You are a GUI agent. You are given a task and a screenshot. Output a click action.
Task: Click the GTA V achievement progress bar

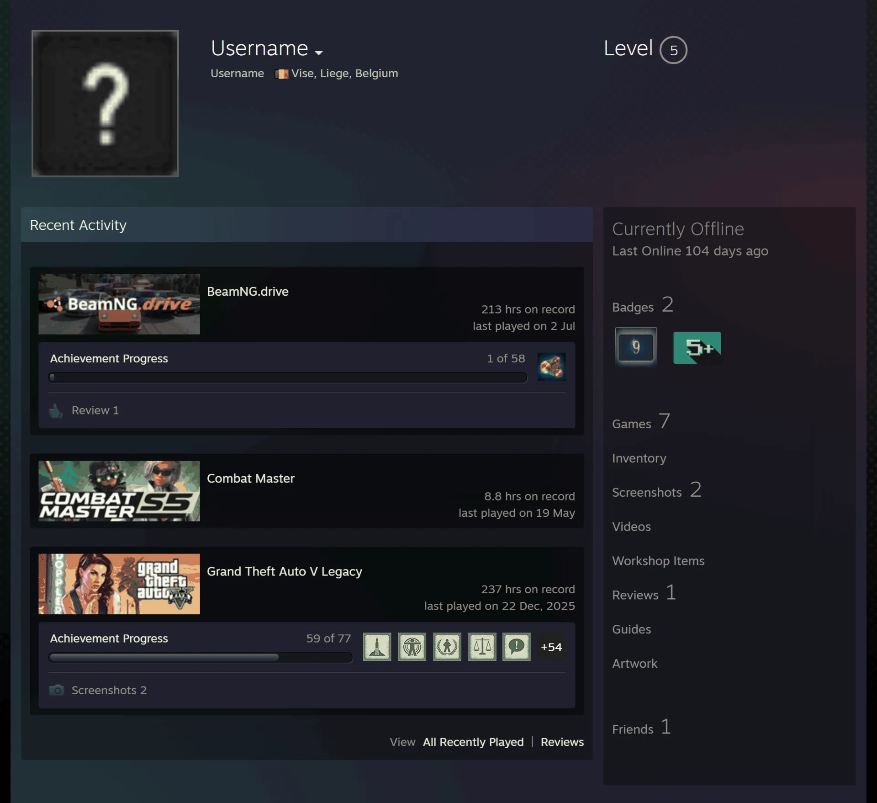[x=201, y=657]
